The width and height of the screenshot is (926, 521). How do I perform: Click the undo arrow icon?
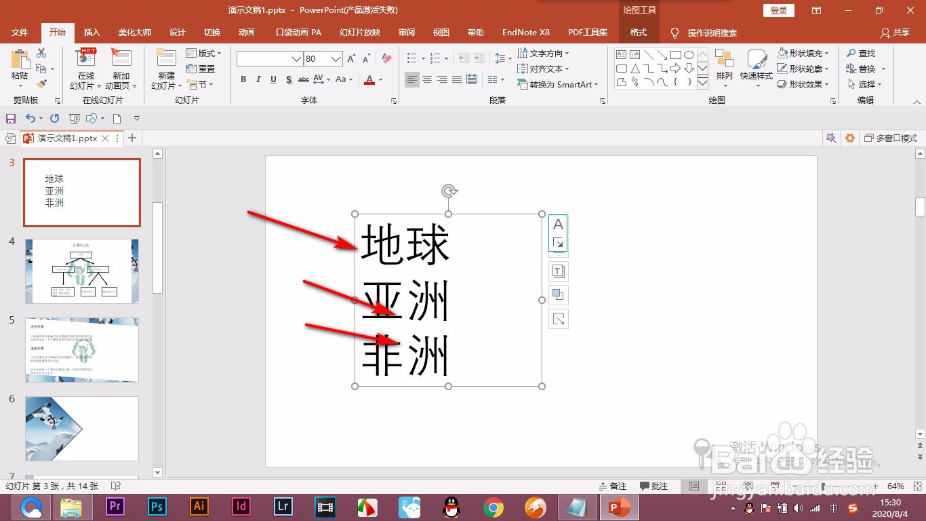point(30,119)
